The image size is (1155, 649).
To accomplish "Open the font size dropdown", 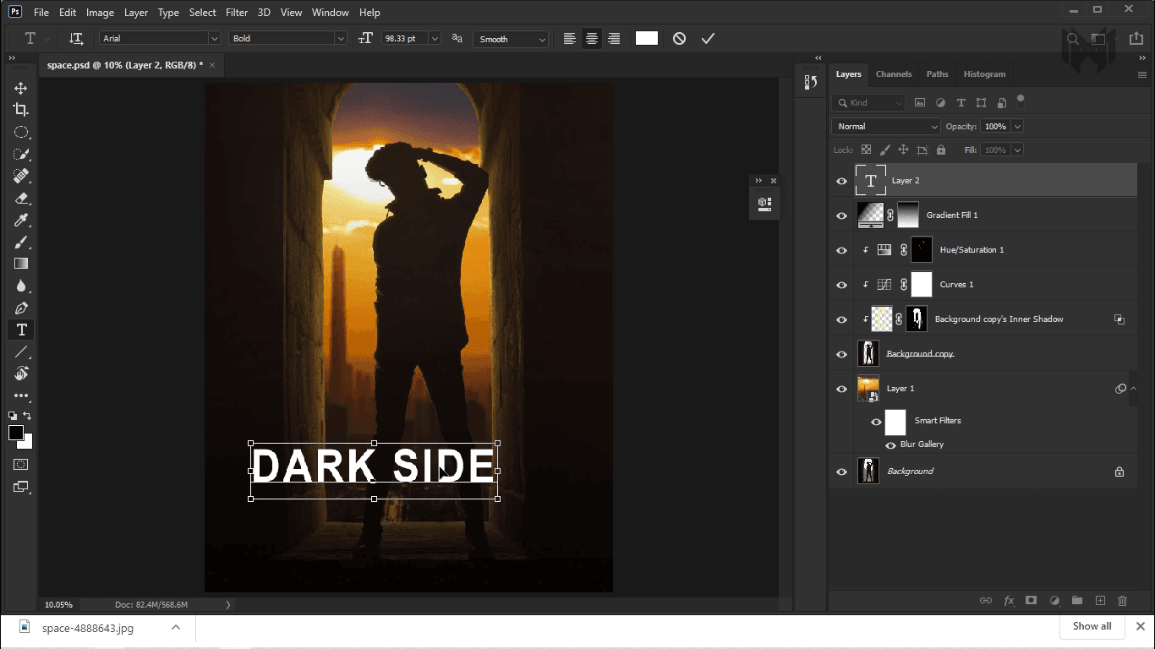I will point(435,39).
